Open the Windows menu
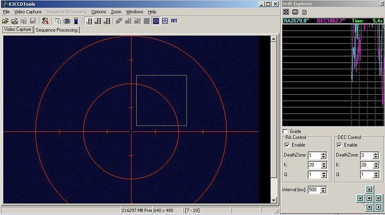 point(134,12)
